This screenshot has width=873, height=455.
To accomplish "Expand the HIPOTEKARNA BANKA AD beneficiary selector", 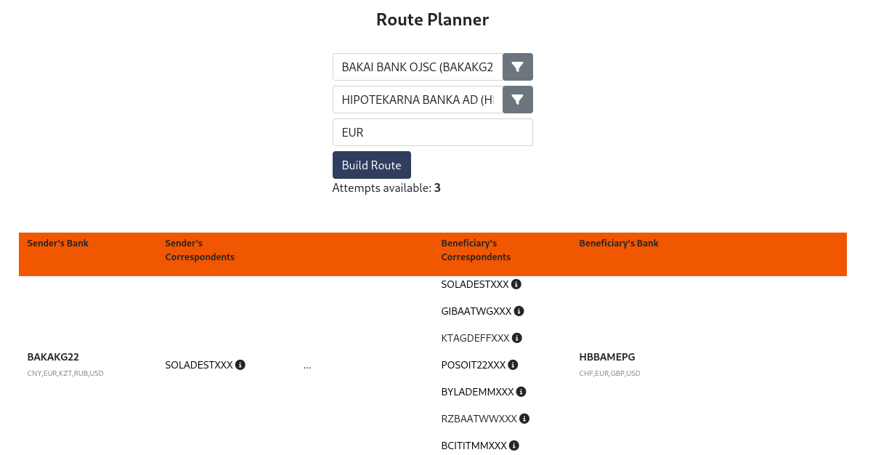I will 418,100.
